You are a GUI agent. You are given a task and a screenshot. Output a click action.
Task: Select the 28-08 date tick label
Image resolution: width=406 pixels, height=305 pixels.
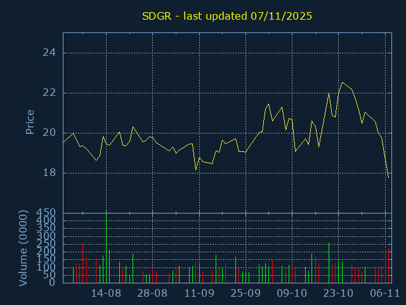152,294
